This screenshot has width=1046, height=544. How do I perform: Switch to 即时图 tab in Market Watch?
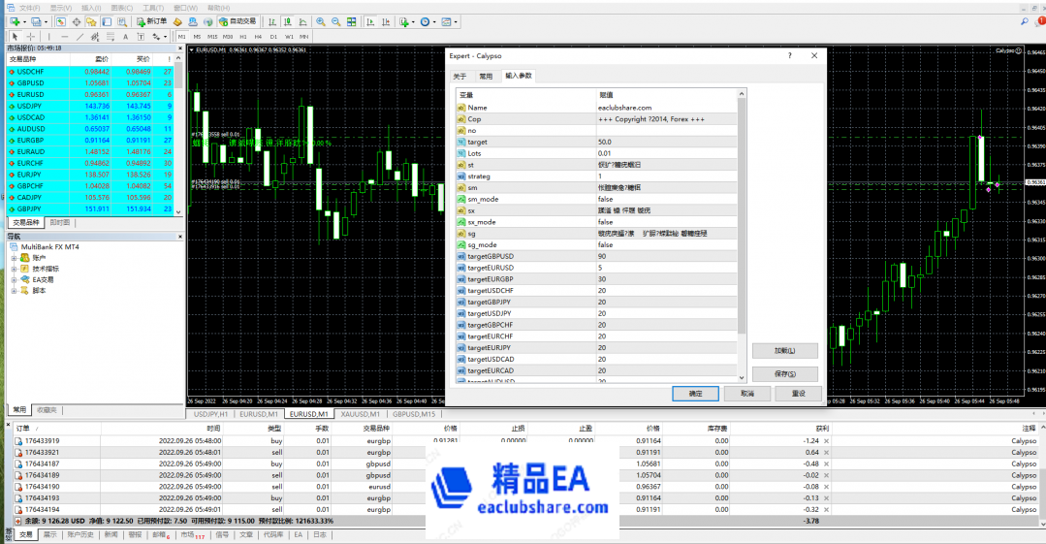click(60, 222)
